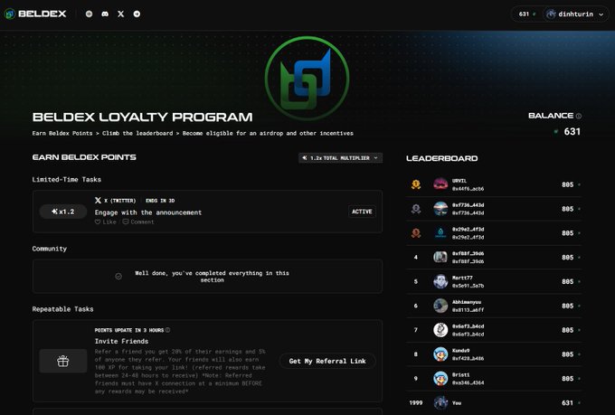Click the 0xf736_443d user avatar
Viewport: 615px width, 415px height.
tap(440, 209)
